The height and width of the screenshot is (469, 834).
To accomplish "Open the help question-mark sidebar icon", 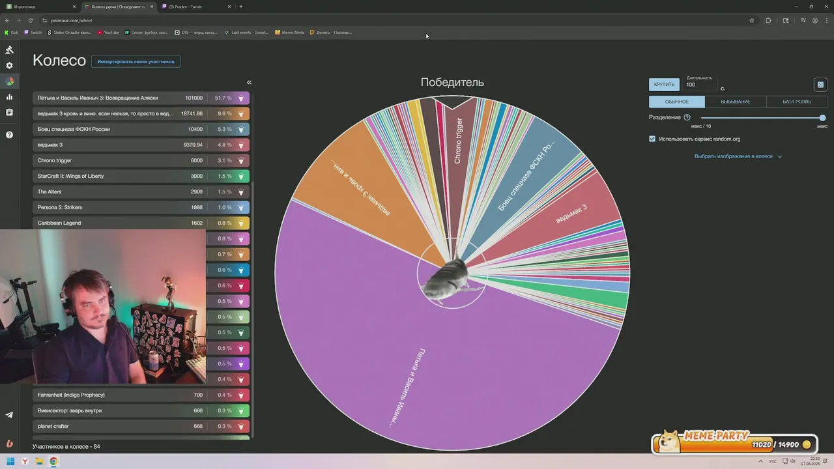I will pos(9,135).
